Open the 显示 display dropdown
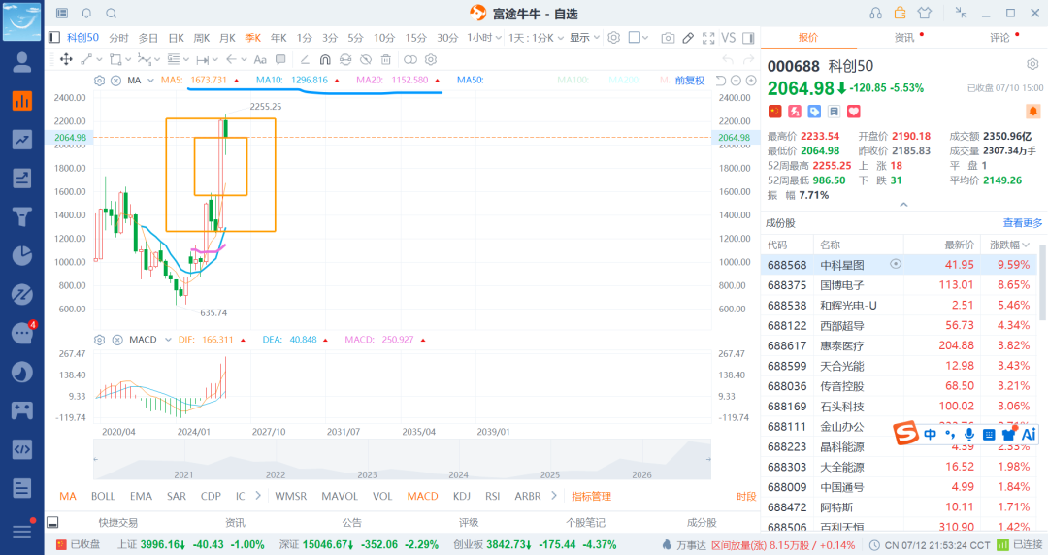Viewport: 1048px width, 555px height. pyautogui.click(x=585, y=38)
